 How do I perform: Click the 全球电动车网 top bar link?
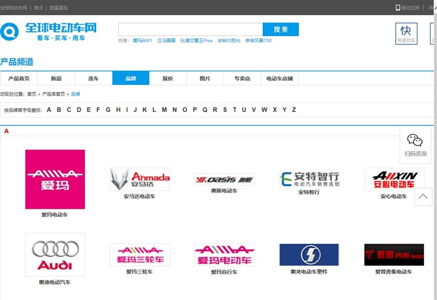tap(14, 8)
